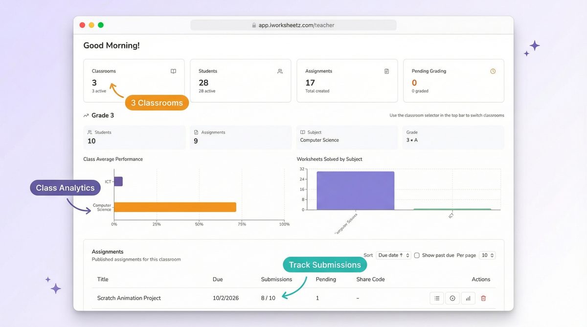
Task: Click the address bar showing app.iworksheetz.com/teacher
Action: (293, 25)
